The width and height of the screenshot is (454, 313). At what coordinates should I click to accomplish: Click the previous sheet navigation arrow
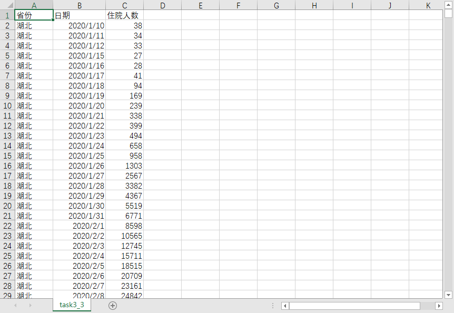pyautogui.click(x=15, y=305)
